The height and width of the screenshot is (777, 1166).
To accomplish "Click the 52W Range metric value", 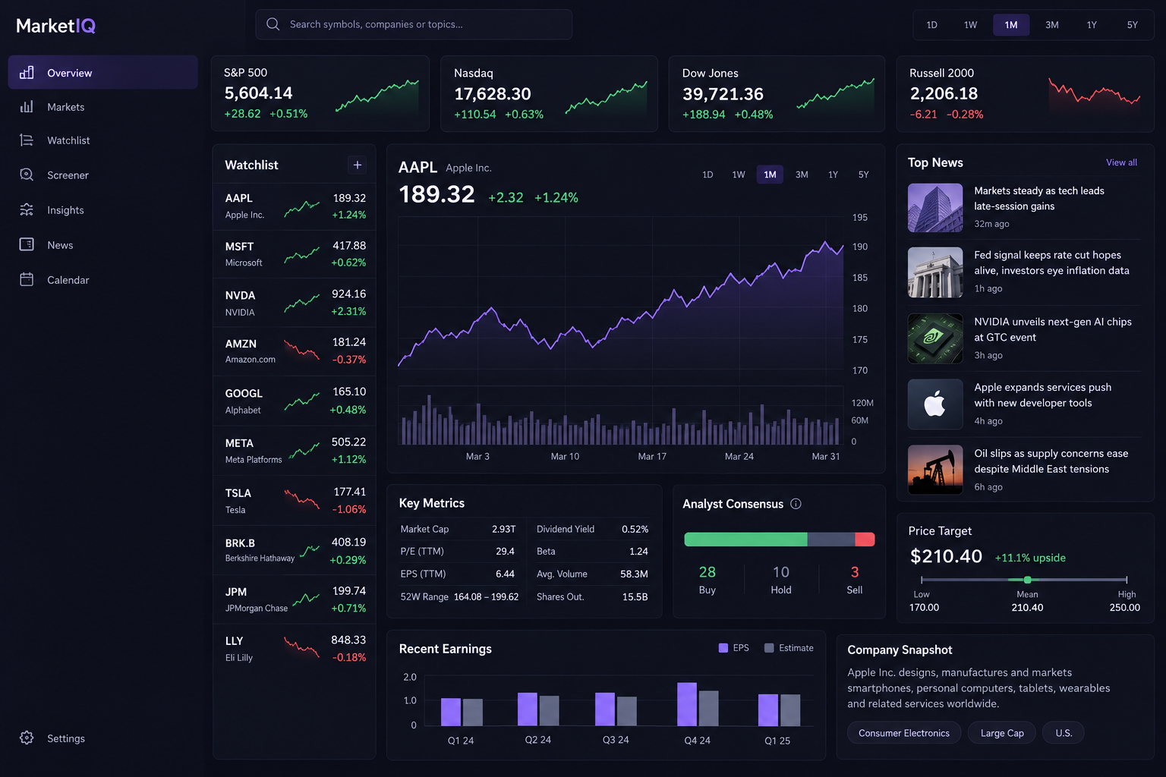I will (486, 596).
